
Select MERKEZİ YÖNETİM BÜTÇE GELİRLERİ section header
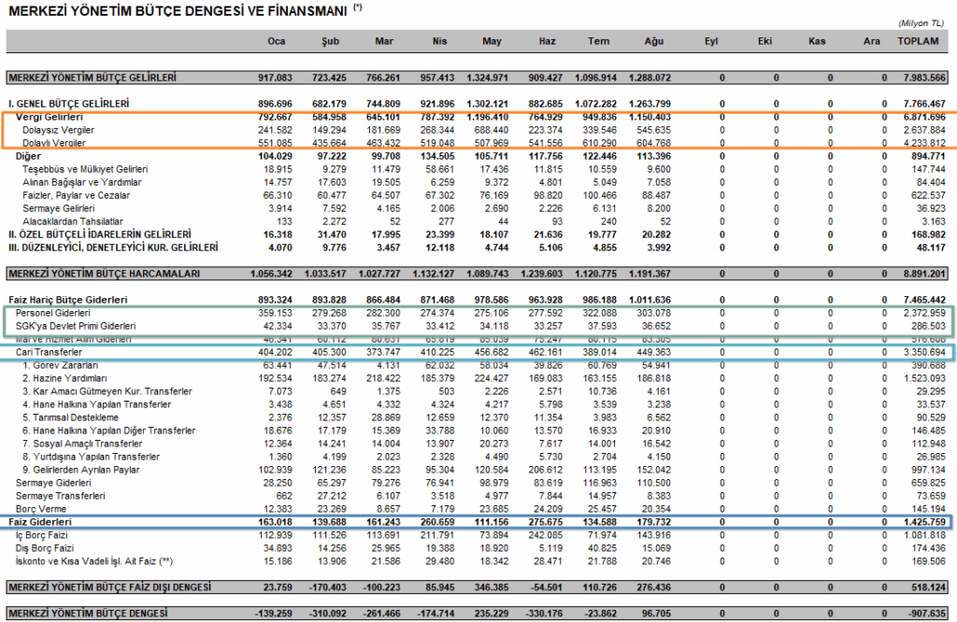pos(92,77)
